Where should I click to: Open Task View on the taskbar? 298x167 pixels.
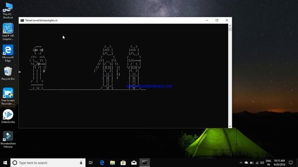click(x=91, y=163)
